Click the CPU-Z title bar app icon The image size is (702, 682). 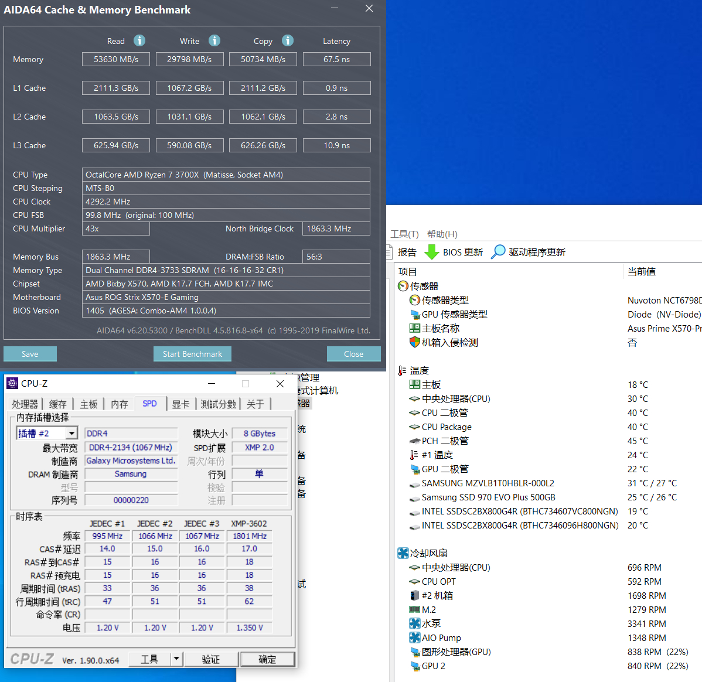[x=12, y=384]
